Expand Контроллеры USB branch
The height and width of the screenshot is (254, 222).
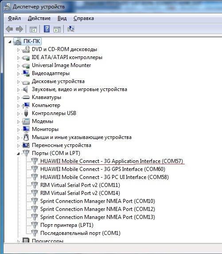(x=18, y=114)
